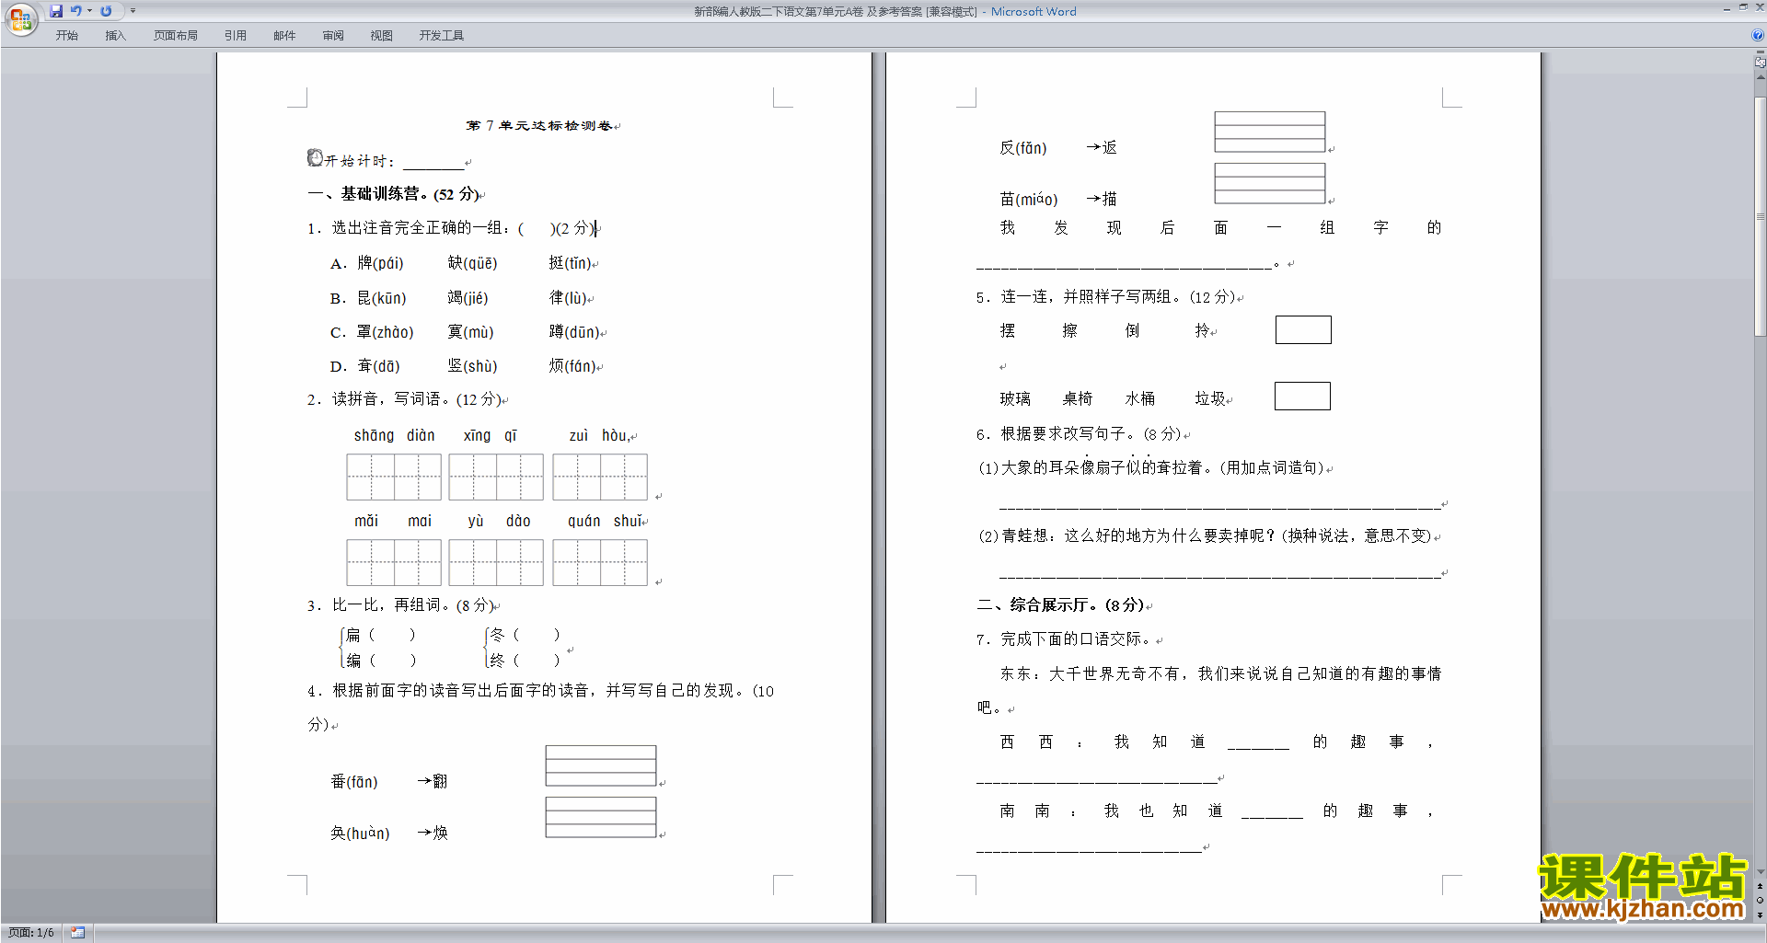Click the pinyin text shāng diàn
The height and width of the screenshot is (943, 1767).
[x=394, y=435]
